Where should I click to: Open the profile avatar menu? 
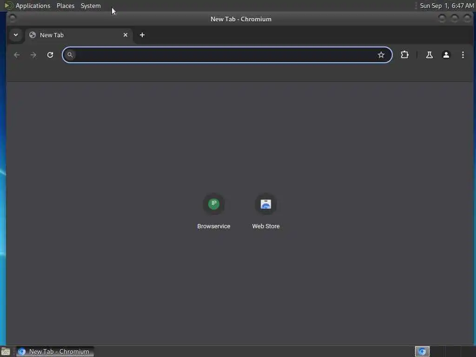click(446, 55)
